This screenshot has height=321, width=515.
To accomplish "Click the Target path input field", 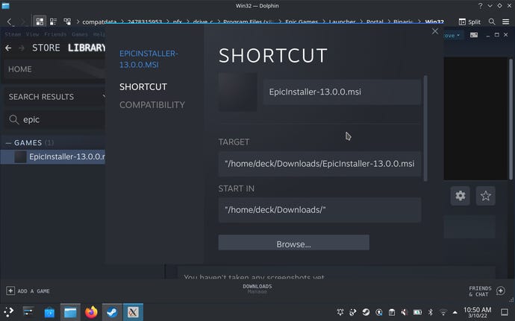I will [x=319, y=163].
